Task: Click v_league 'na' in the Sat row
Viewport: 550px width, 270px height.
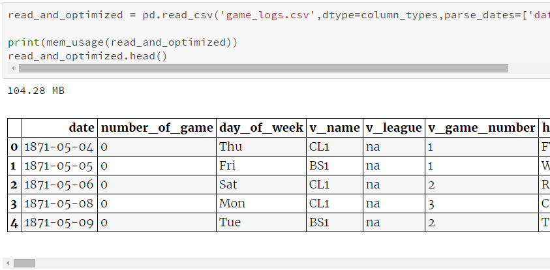Action: [394, 185]
